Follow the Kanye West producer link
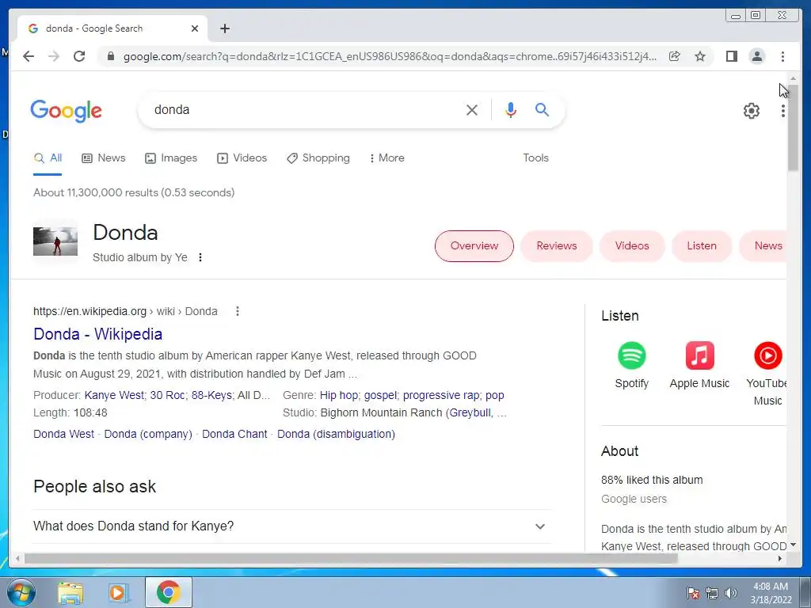The height and width of the screenshot is (608, 811). (114, 396)
